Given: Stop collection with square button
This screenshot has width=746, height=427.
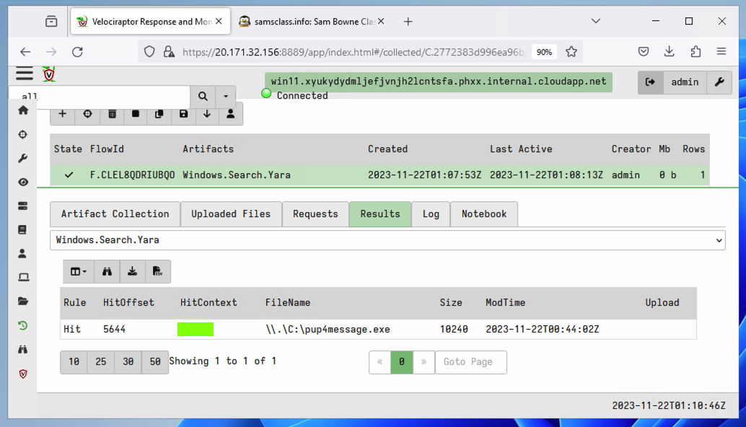Looking at the screenshot, I should (136, 114).
